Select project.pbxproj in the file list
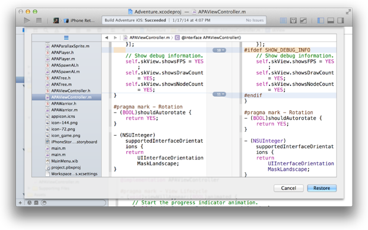Screen dimensions: 368x230 point(66,167)
